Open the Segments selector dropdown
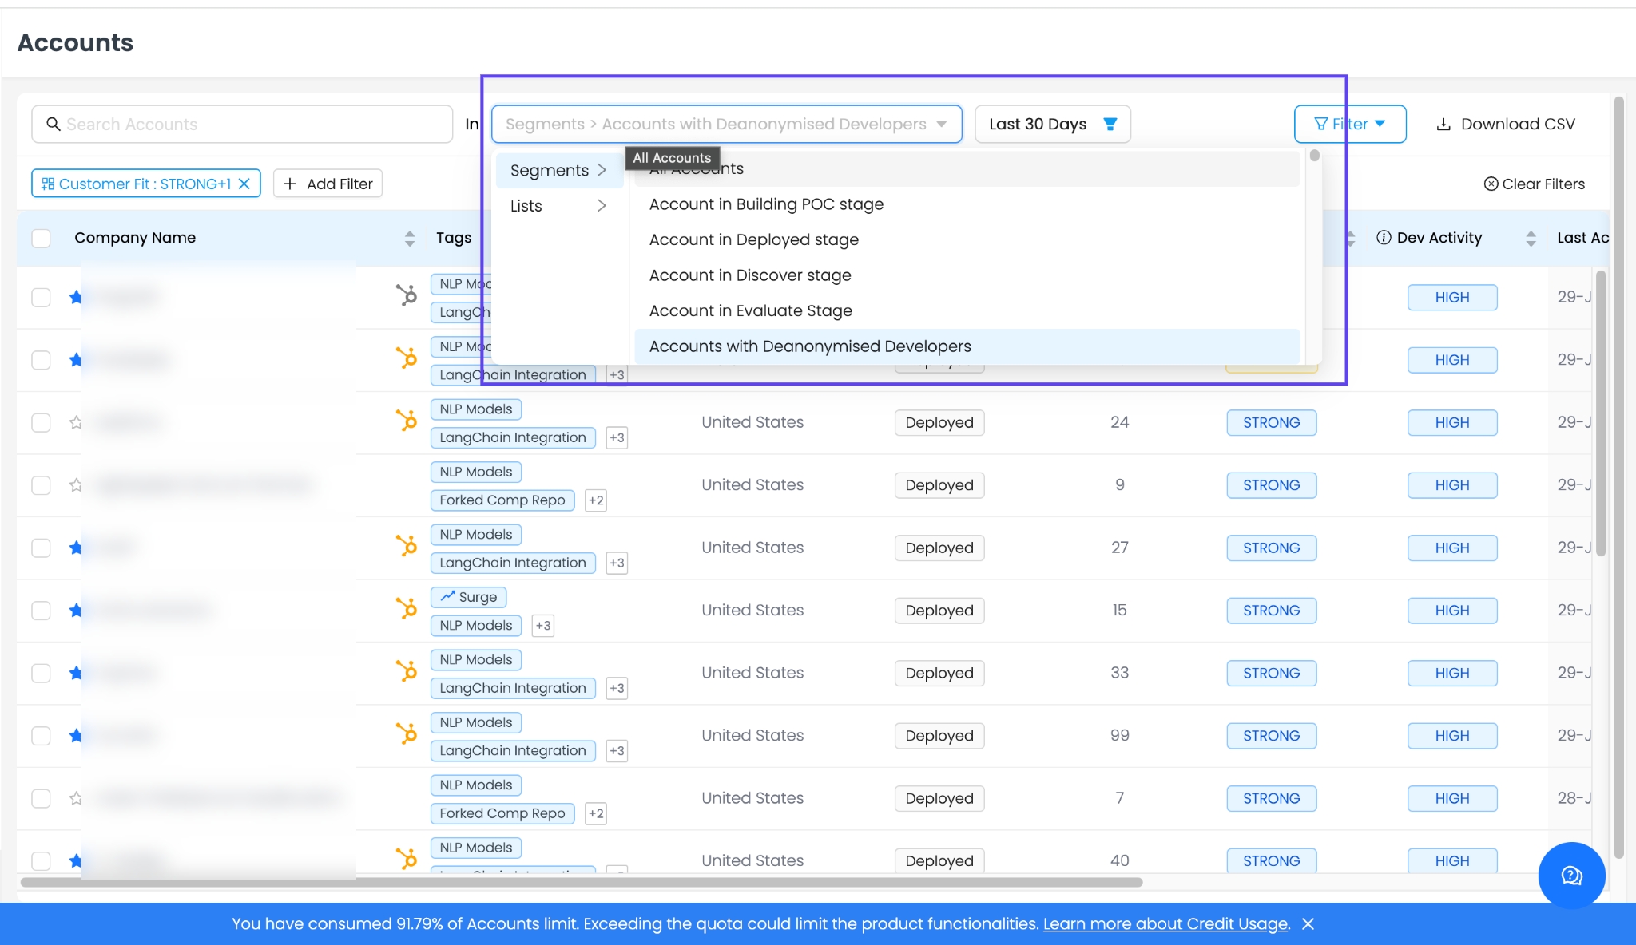The height and width of the screenshot is (945, 1636). [725, 124]
